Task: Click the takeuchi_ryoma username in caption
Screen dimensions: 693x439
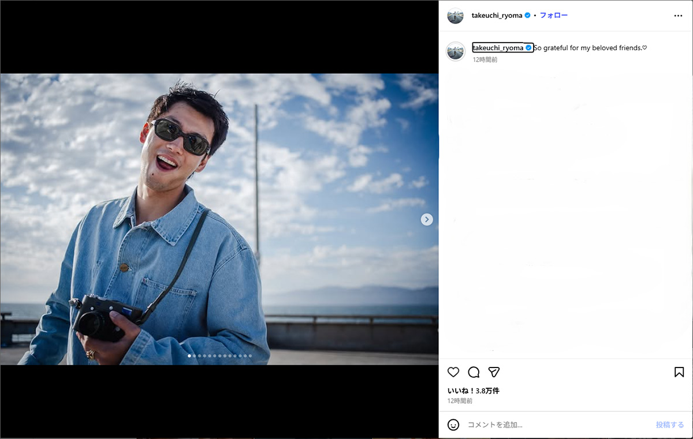Action: coord(497,48)
